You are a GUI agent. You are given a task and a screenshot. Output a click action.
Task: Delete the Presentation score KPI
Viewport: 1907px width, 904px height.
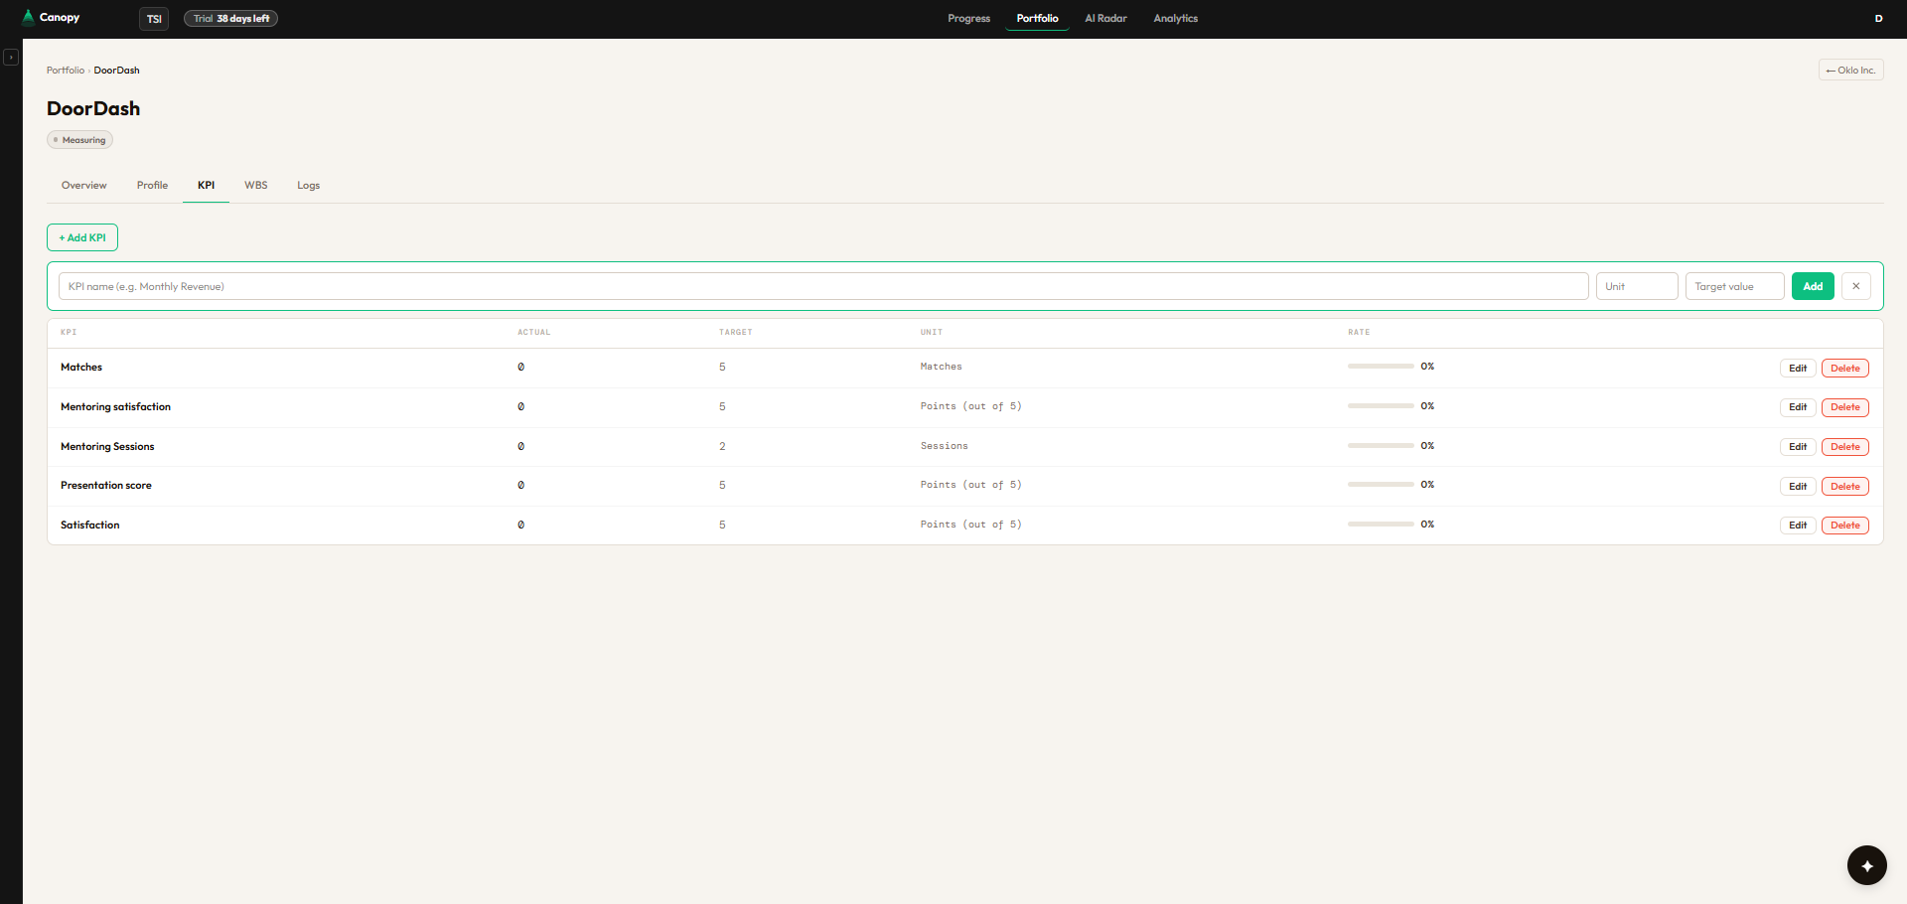pos(1845,487)
